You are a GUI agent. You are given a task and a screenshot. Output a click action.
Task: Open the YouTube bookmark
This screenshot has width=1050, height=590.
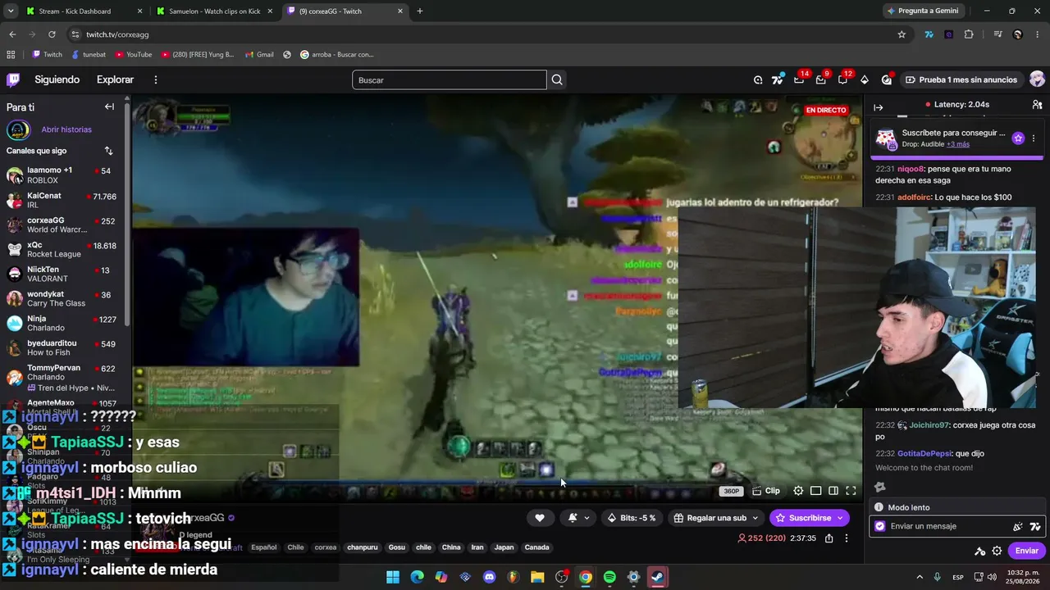pyautogui.click(x=134, y=55)
